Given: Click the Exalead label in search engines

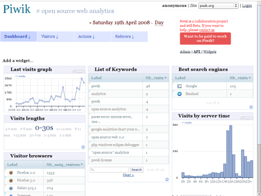Looking at the screenshot, I should coord(192,94).
